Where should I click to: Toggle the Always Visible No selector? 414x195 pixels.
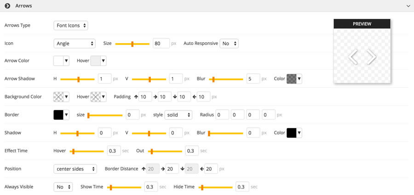coord(63,187)
